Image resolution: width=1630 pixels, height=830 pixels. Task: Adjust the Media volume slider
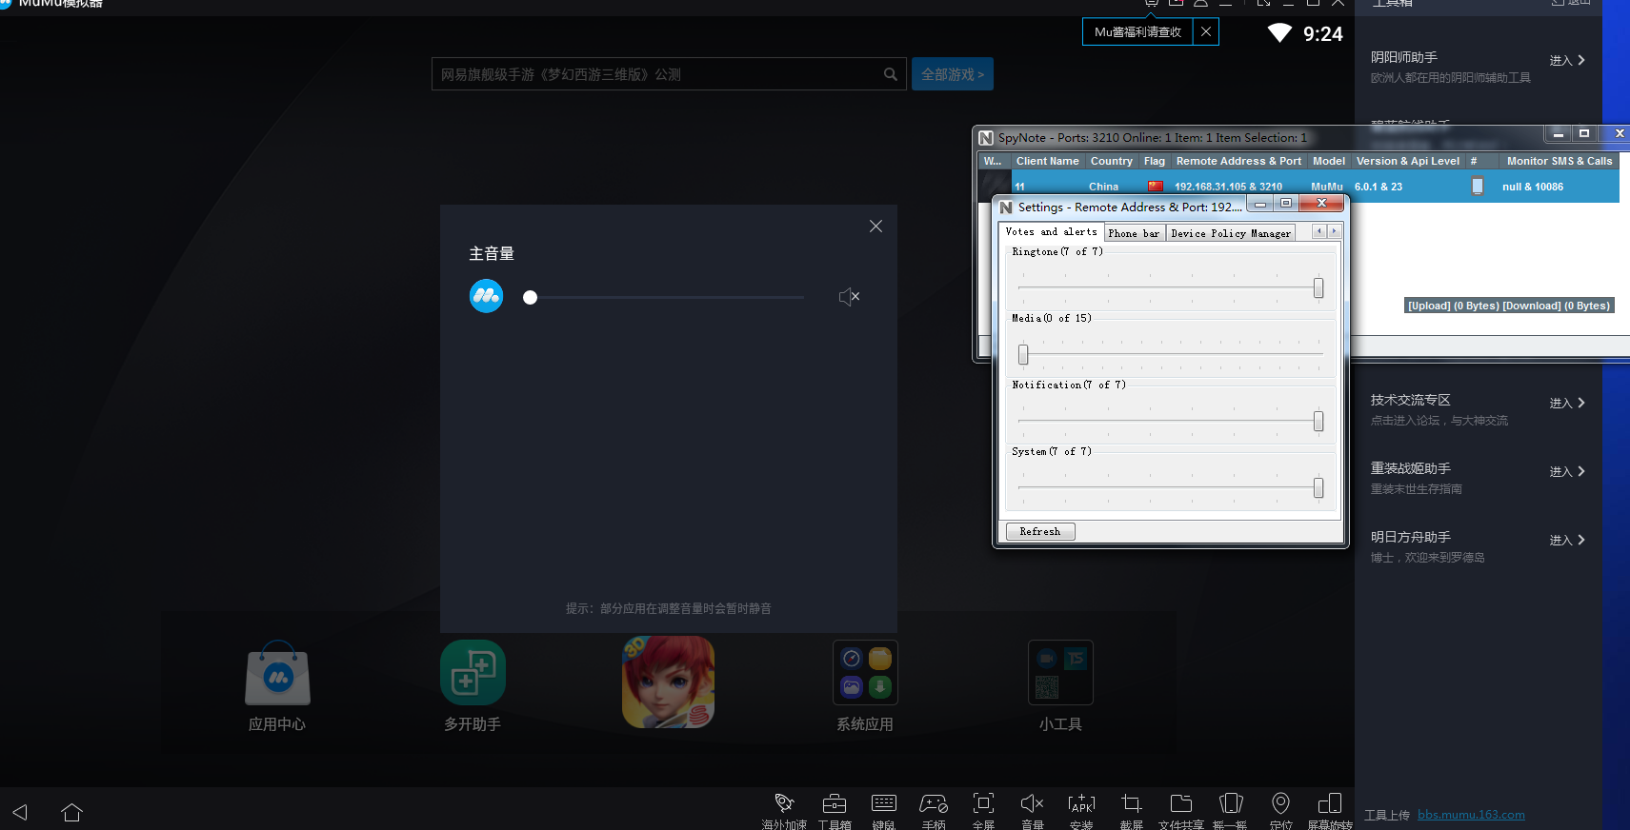1171,354
